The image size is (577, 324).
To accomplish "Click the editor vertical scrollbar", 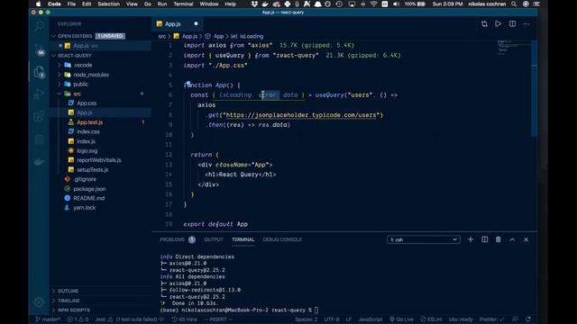I will point(535,88).
